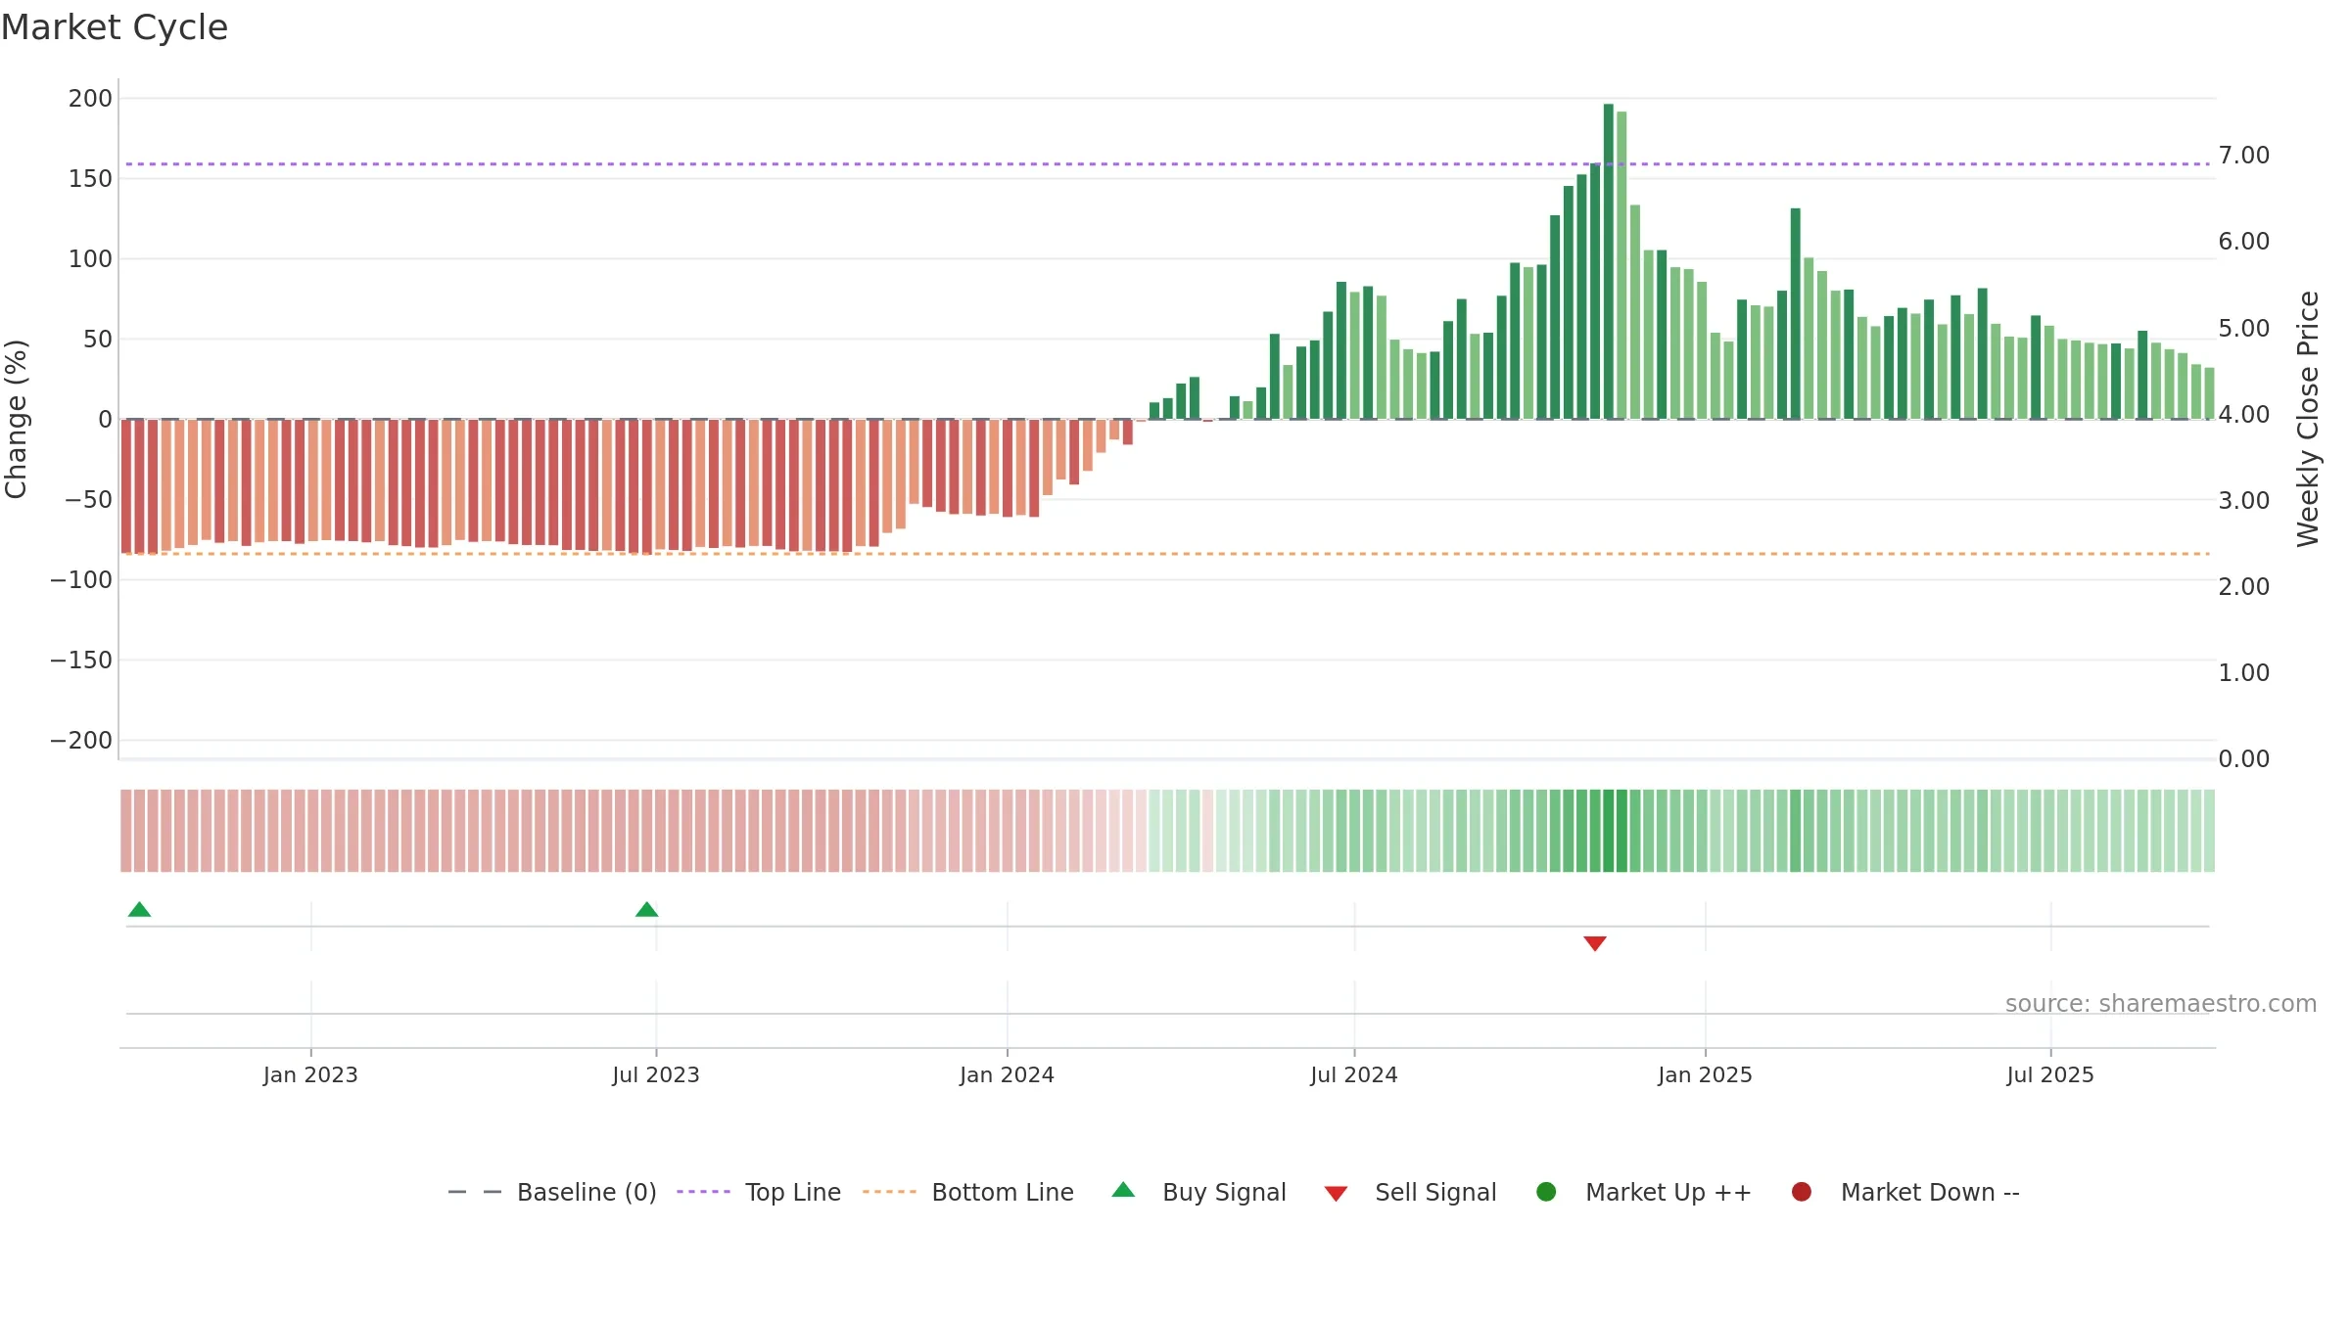Click the 7.00 tick on the price axis

[2244, 156]
